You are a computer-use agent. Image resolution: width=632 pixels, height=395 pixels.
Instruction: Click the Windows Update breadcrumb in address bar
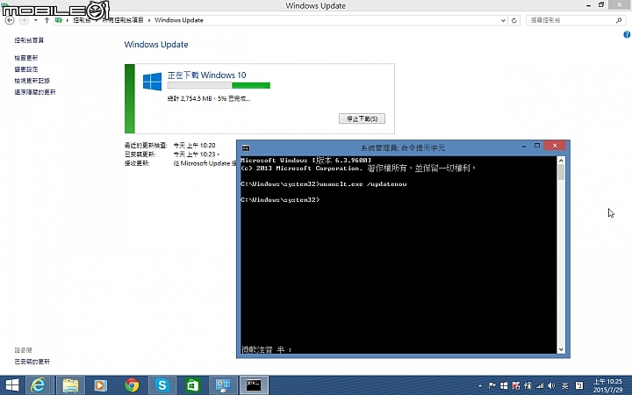179,20
